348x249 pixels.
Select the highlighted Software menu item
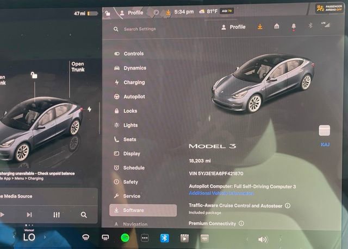tap(143, 210)
